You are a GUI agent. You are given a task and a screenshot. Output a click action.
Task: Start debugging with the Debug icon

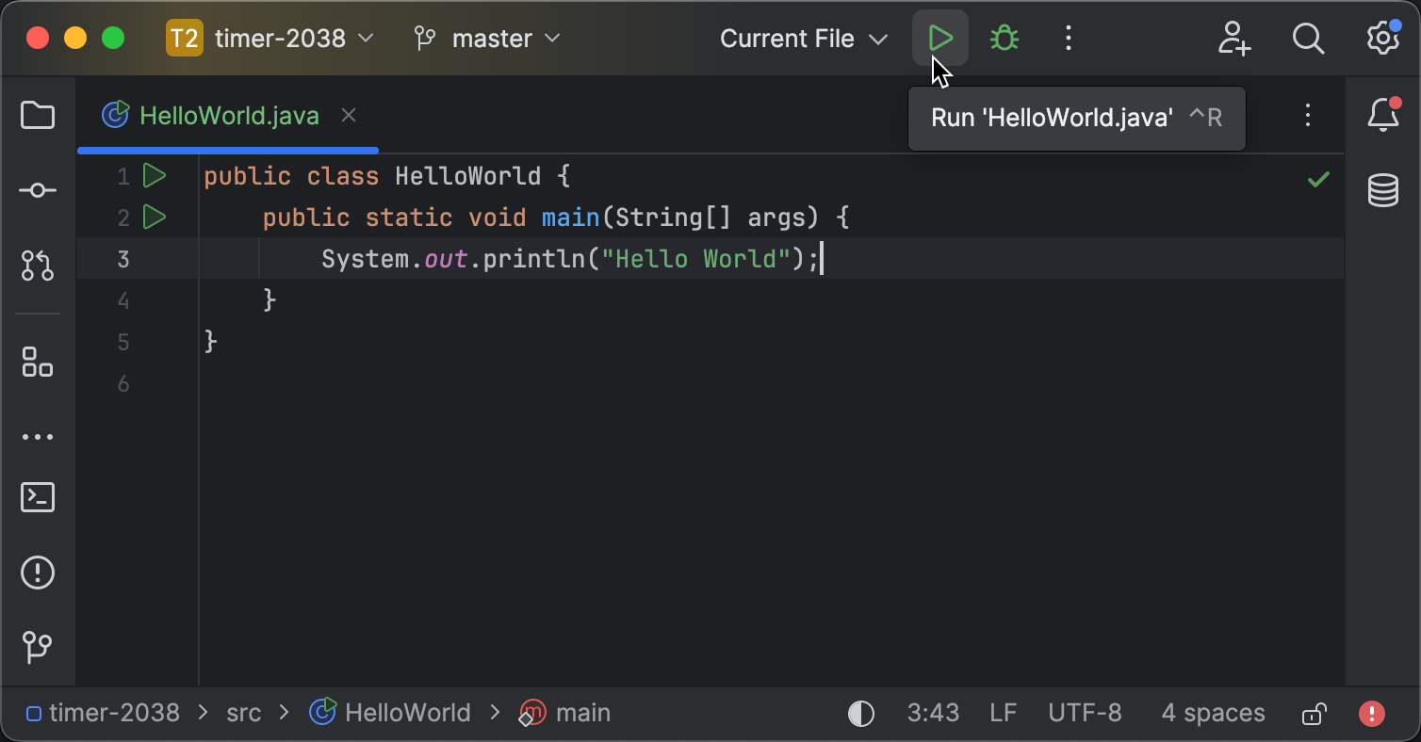pos(1003,38)
